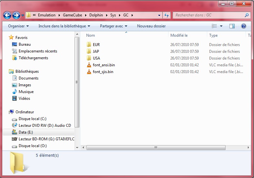The image size is (254, 178).
Task: Navigate to Sys in the breadcrumb
Action: tap(113, 15)
